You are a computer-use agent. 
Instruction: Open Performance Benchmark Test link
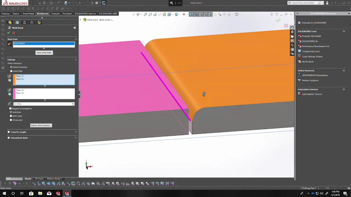(315, 47)
